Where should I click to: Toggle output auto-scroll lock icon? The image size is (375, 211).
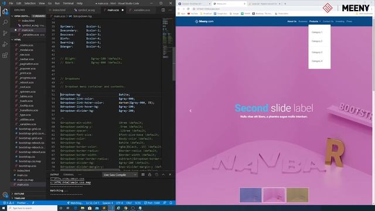(x=150, y=175)
